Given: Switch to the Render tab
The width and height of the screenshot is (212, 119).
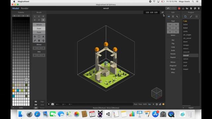Looking at the screenshot, I should pos(25,8).
